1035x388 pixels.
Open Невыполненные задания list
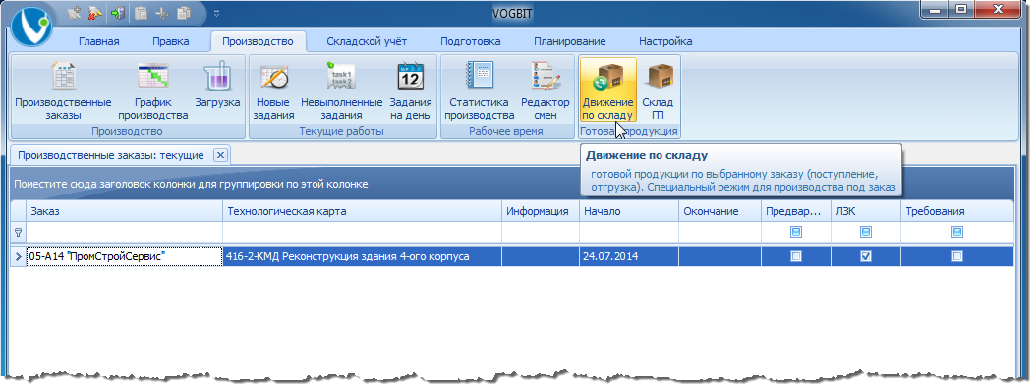click(x=341, y=90)
